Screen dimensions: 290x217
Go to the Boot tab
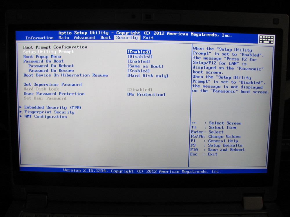tap(106, 37)
